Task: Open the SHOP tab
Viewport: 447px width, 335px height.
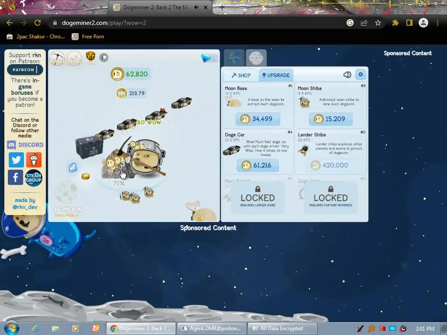Action: pyautogui.click(x=241, y=75)
